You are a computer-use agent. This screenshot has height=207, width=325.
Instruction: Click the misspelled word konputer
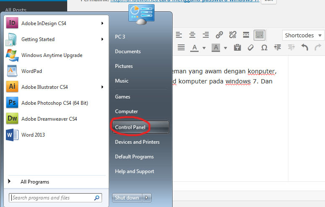coord(261,71)
